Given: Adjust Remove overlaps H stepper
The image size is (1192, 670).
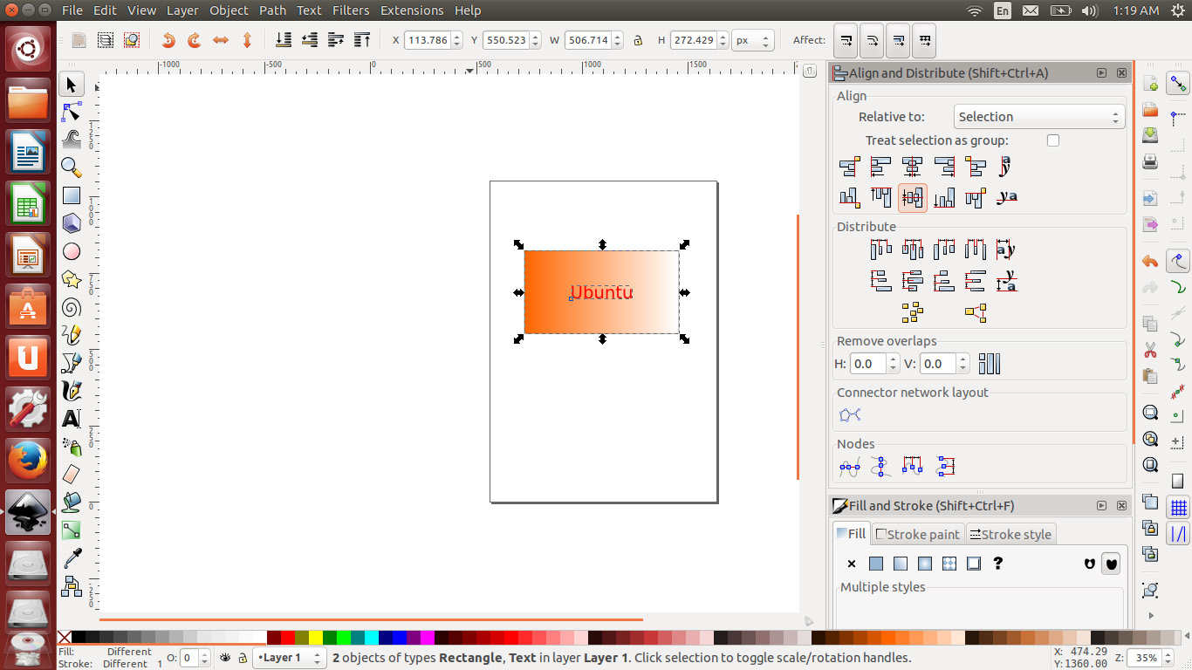Looking at the screenshot, I should 894,364.
